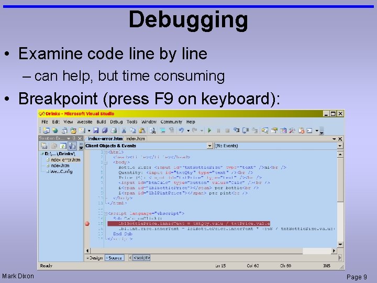Click the Copy icon
Image resolution: width=377 pixels, height=283 pixels.
[x=132, y=130]
